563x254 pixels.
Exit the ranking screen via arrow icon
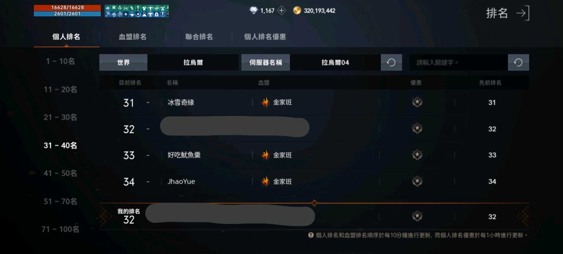[x=523, y=13]
